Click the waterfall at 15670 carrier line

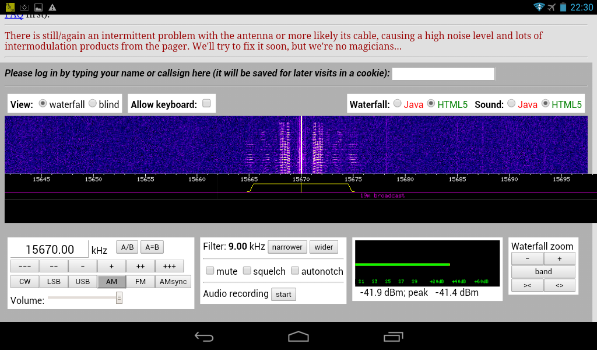coord(301,145)
